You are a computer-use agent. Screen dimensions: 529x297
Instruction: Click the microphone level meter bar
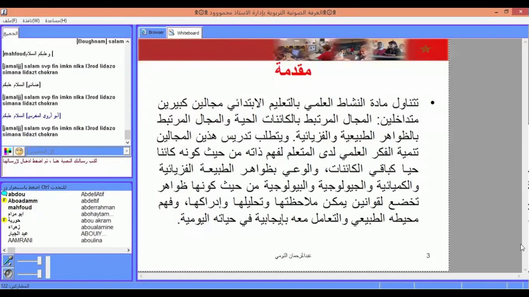pyautogui.click(x=48, y=267)
